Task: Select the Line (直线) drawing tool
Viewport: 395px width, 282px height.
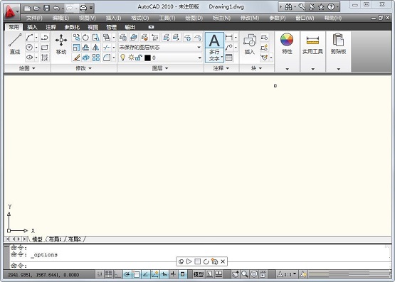Action: click(15, 44)
